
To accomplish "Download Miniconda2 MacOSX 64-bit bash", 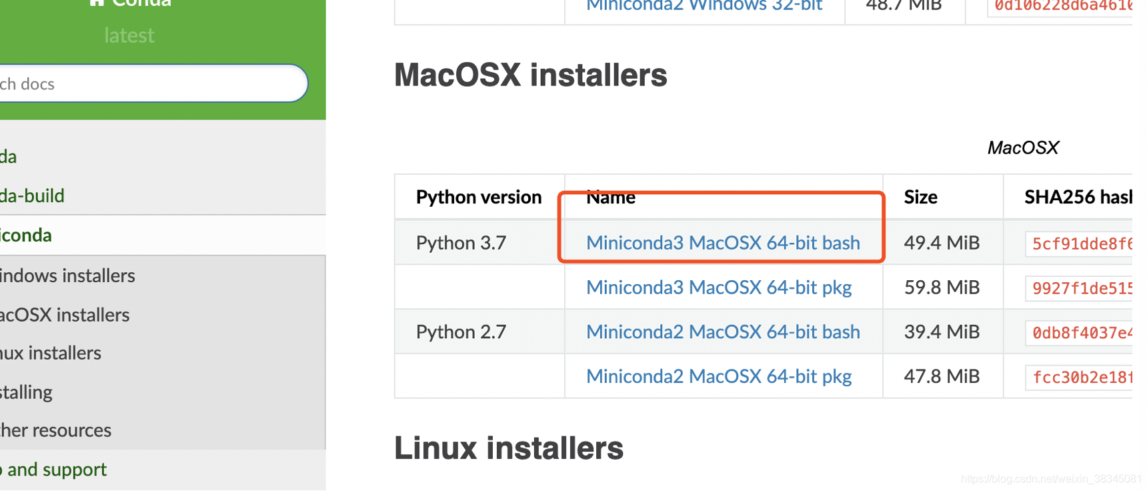I will click(723, 332).
